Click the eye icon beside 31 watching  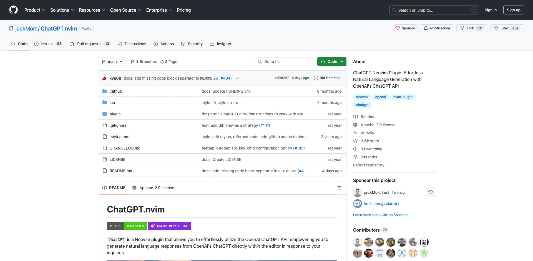[355, 149]
